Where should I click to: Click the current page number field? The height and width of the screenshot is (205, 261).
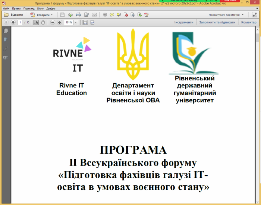20,22
